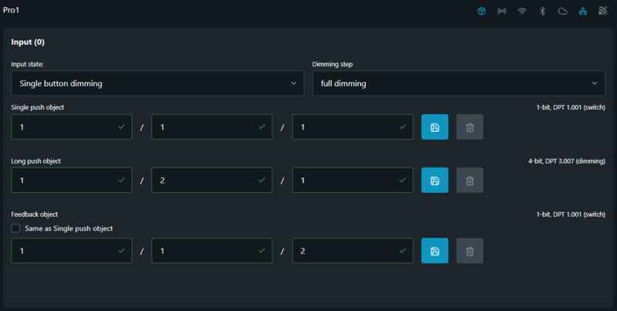Viewport: 617px width, 311px height.
Task: Delete the Feedback object address
Action: (x=470, y=251)
